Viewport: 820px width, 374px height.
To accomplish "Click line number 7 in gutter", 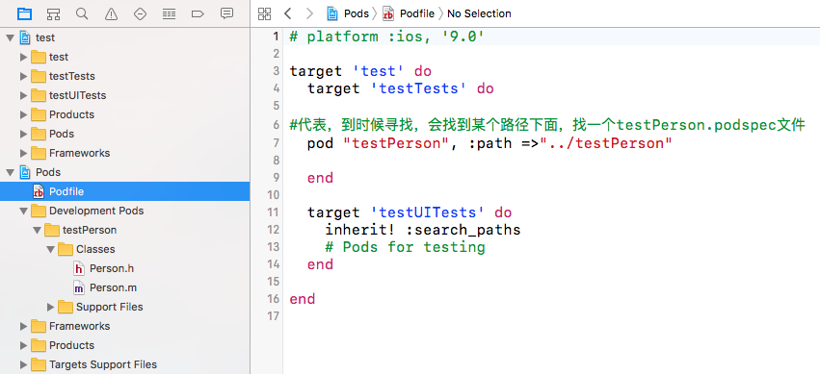I will 278,143.
